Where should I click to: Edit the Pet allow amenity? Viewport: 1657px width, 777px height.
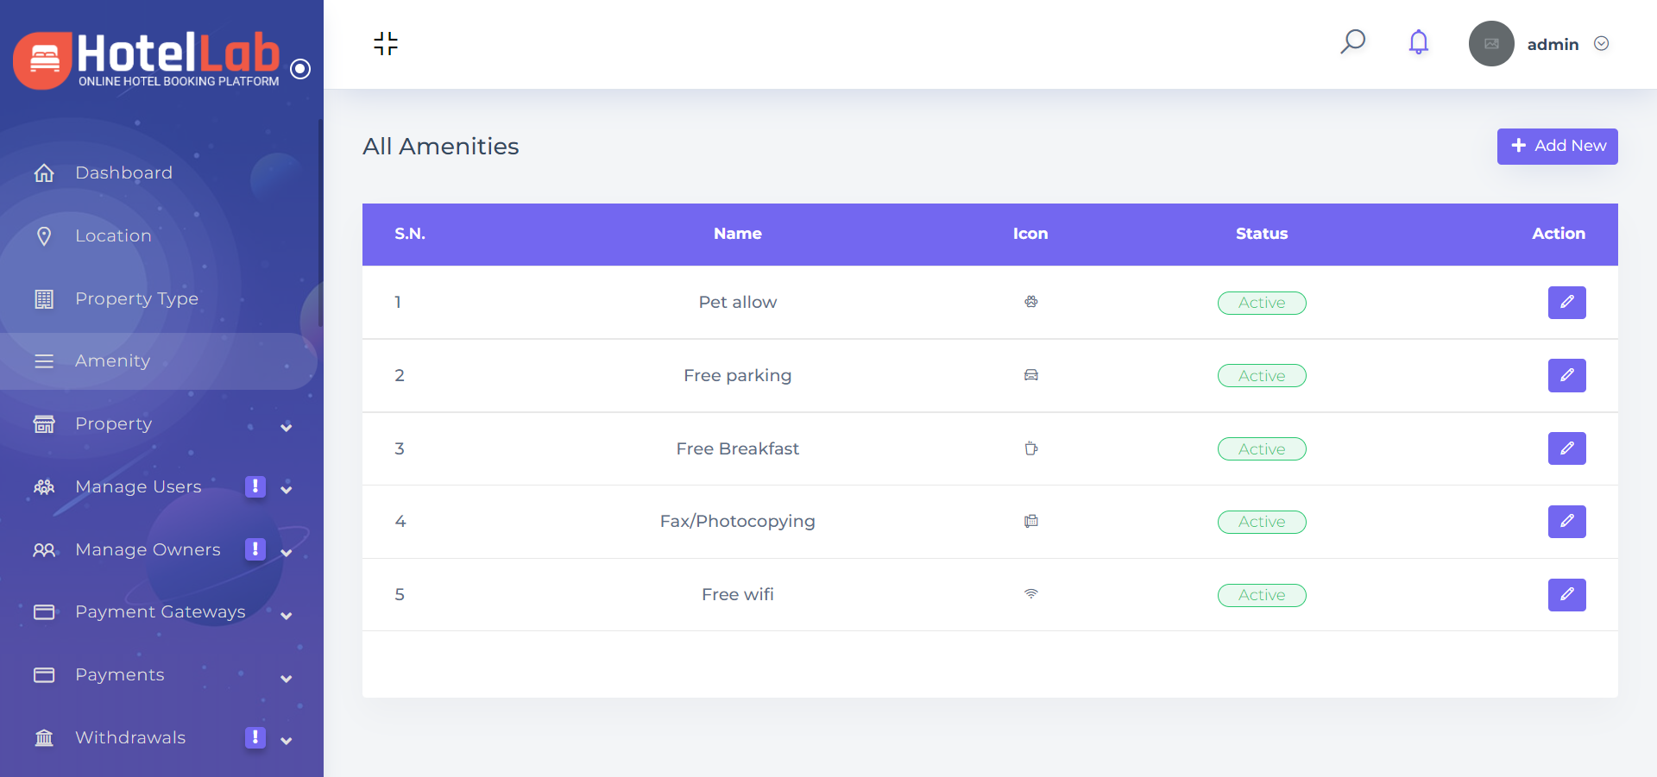tap(1566, 303)
